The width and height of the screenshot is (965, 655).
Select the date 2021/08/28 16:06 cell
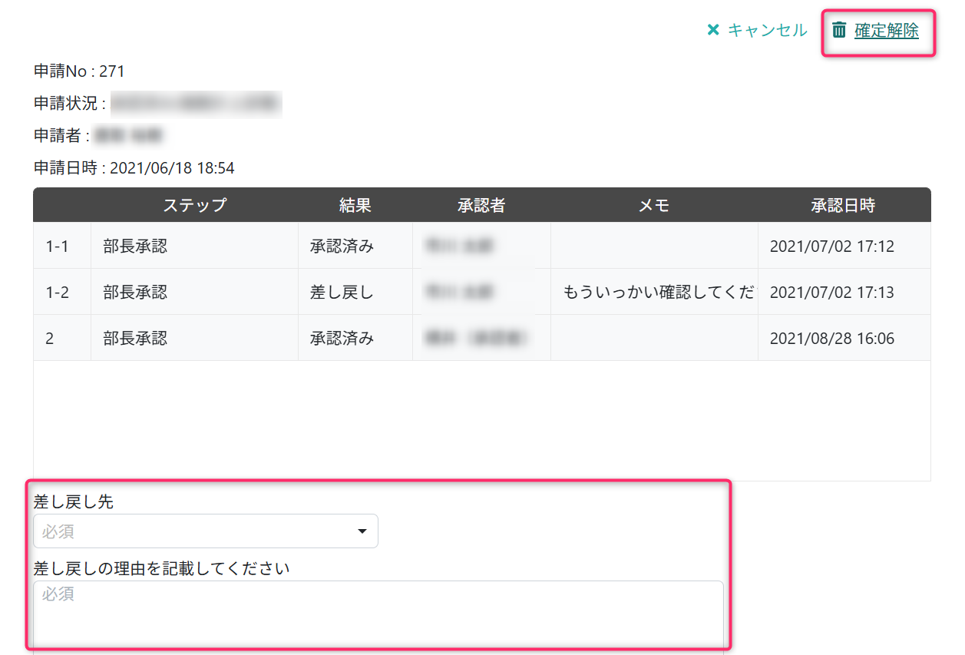pos(831,339)
